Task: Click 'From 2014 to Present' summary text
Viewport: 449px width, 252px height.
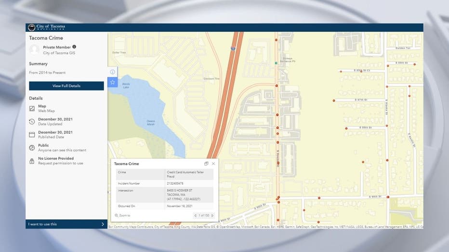Action: (47, 73)
